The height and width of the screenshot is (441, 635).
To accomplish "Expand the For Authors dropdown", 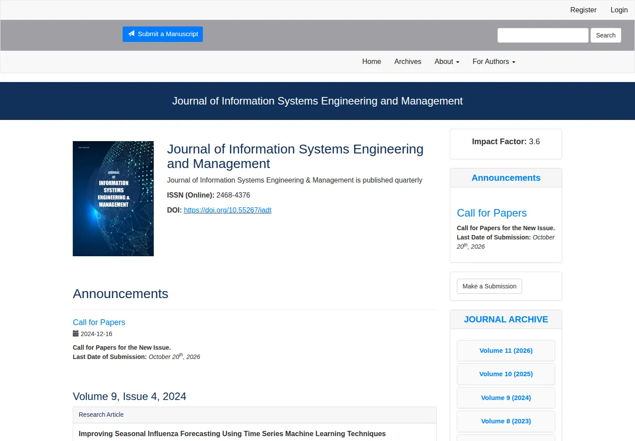I will (494, 62).
